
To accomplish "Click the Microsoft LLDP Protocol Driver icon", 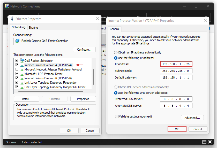I will 22,74.
